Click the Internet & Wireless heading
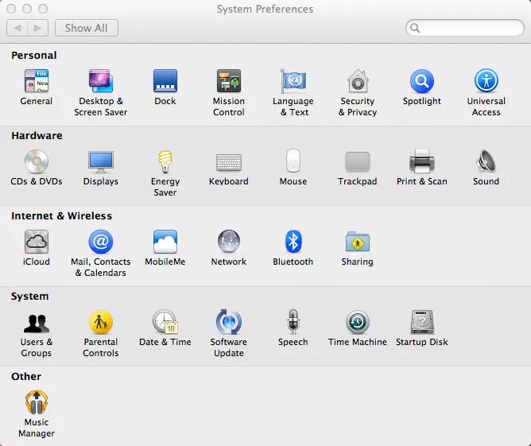Screen dimensions: 531x446 [61, 215]
